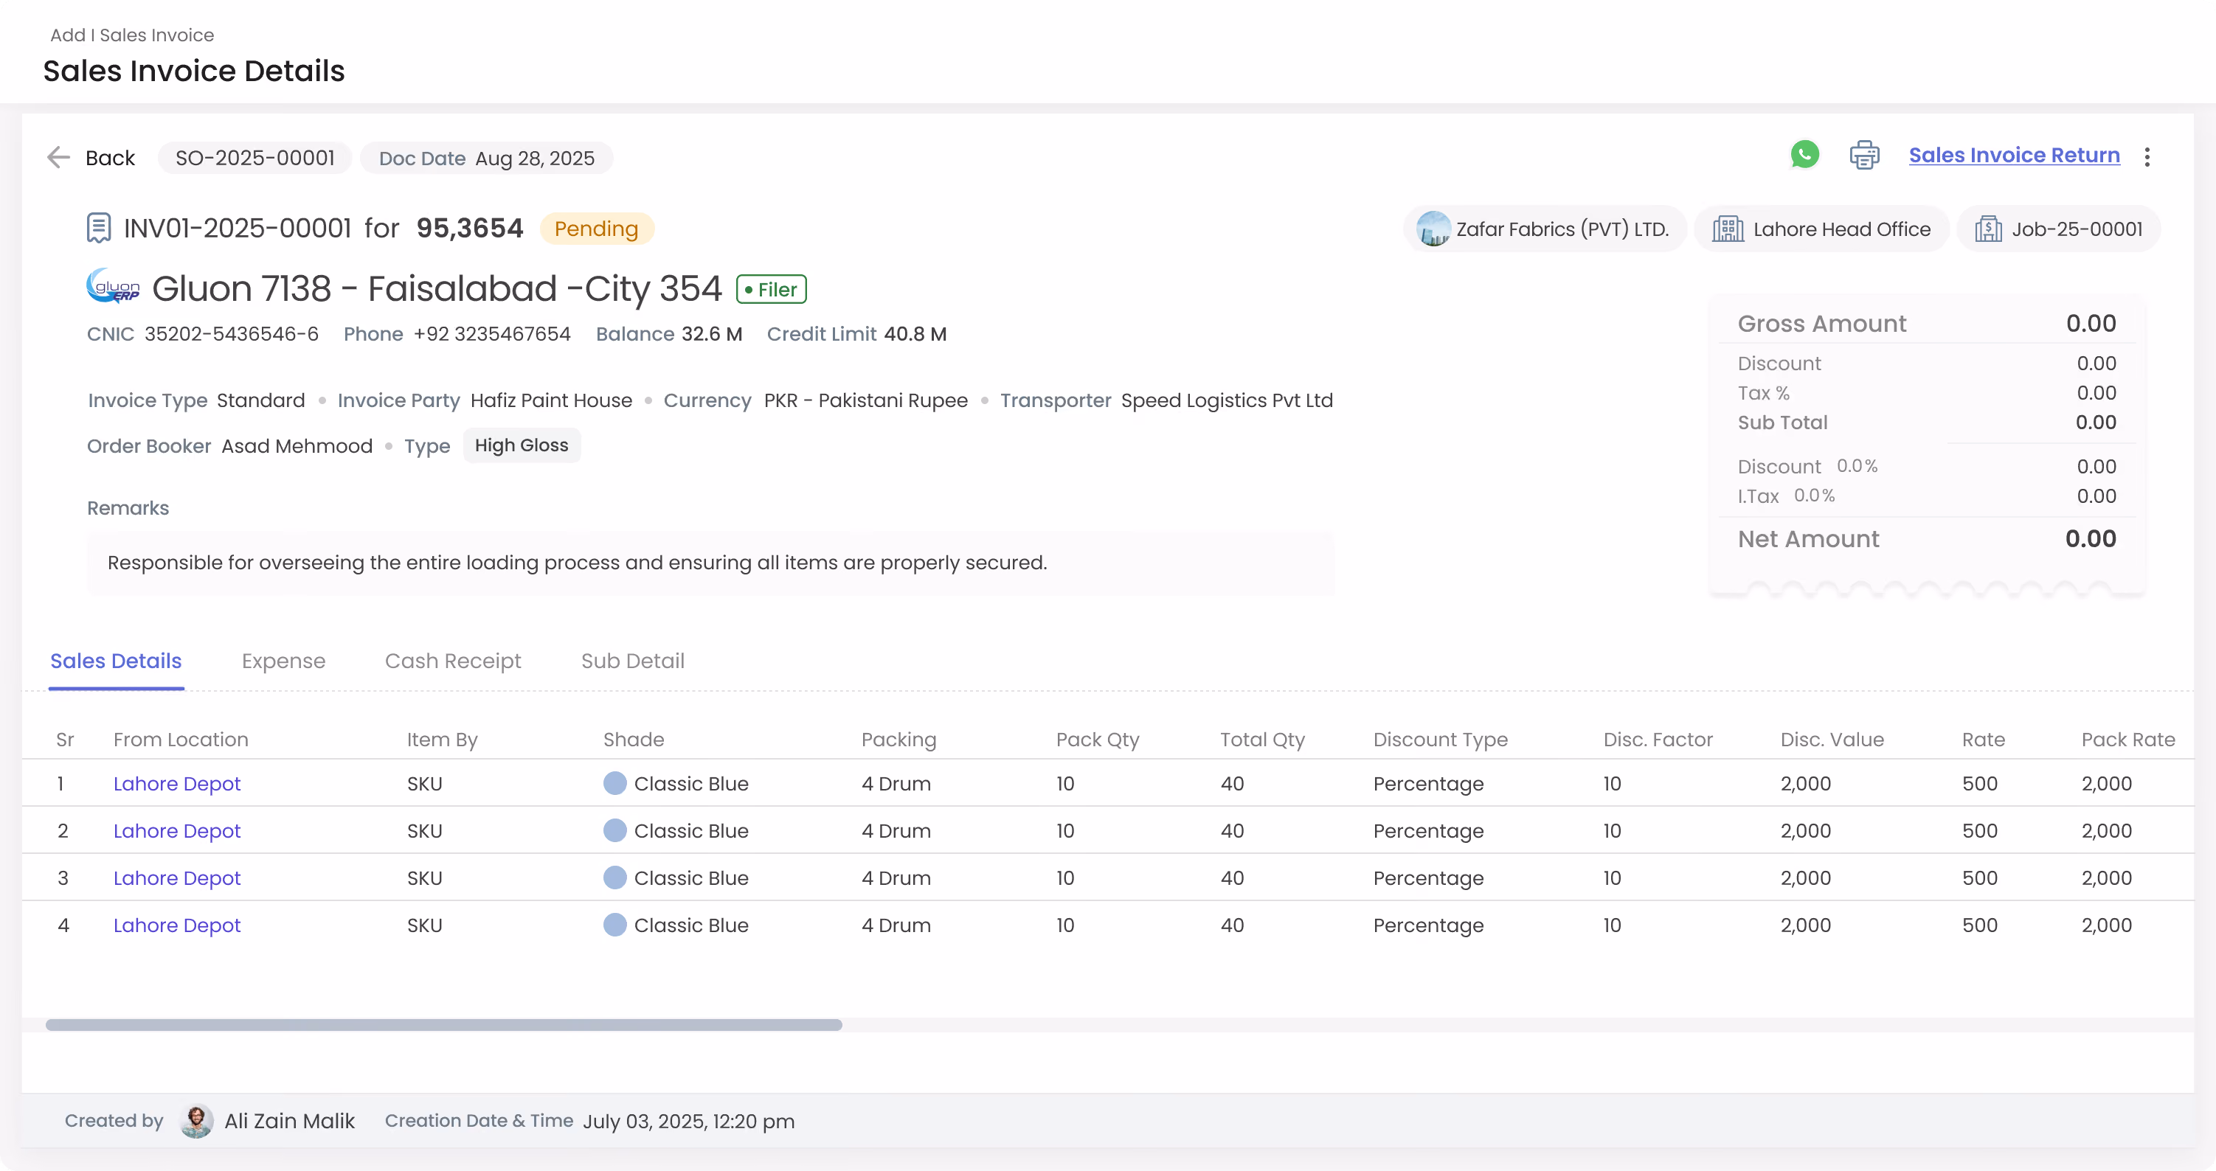This screenshot has height=1171, width=2216.
Task: Open Lahore Depot link in row 1
Action: [x=176, y=783]
